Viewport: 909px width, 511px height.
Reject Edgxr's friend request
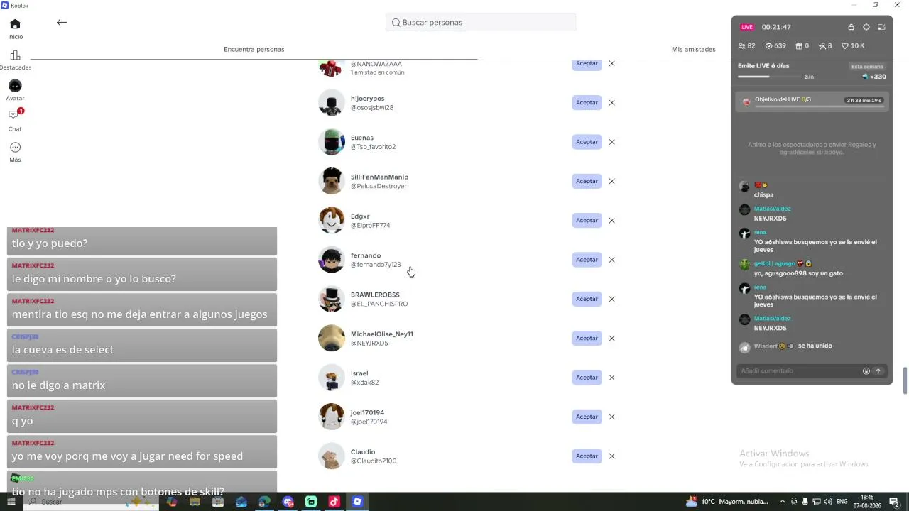click(x=611, y=220)
